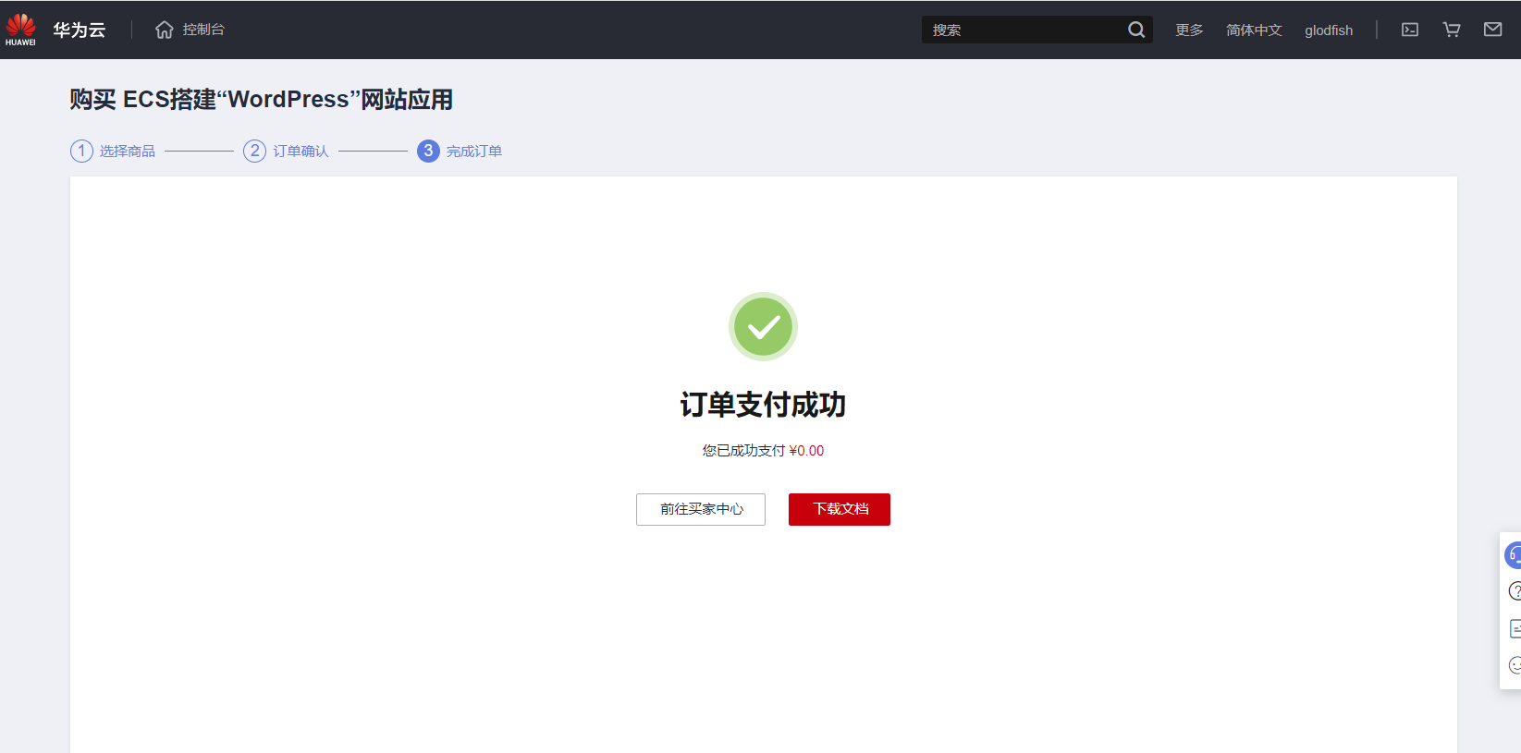Screen dimensions: 1521x753
Task: Open the 控制台 home icon
Action: (165, 30)
